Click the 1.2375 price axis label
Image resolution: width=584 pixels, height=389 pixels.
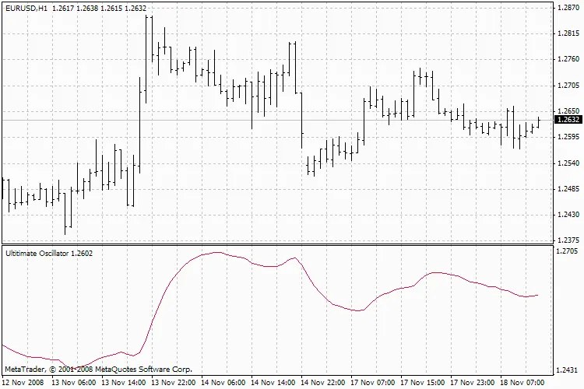click(567, 240)
